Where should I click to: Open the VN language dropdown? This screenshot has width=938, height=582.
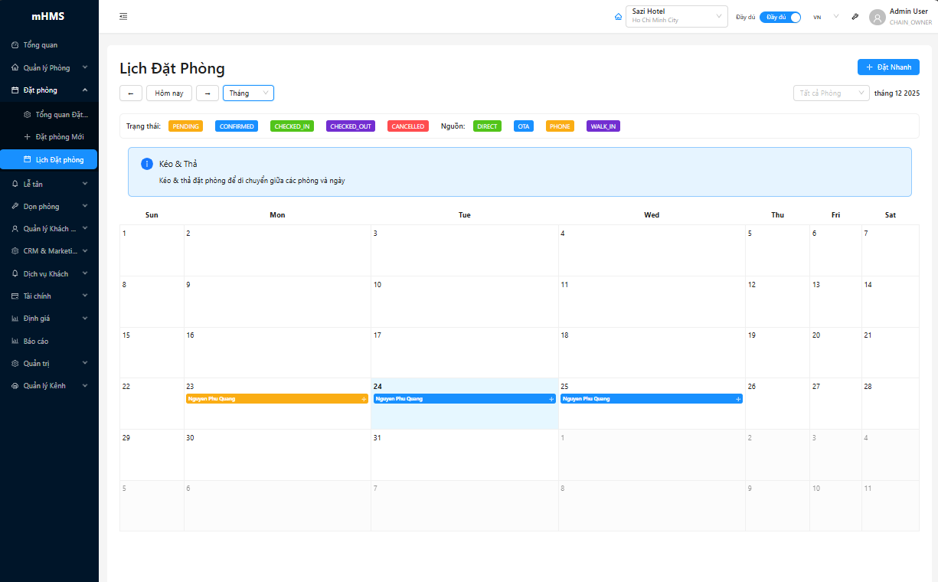[825, 17]
